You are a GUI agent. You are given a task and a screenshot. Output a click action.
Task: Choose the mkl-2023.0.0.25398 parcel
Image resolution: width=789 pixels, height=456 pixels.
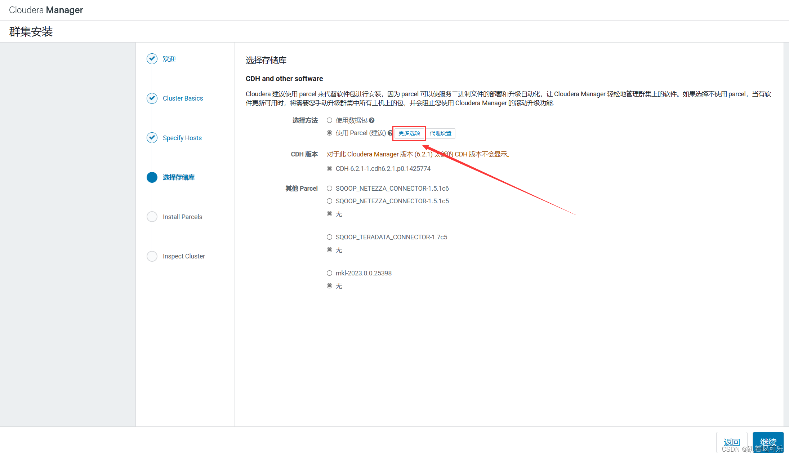pyautogui.click(x=329, y=273)
